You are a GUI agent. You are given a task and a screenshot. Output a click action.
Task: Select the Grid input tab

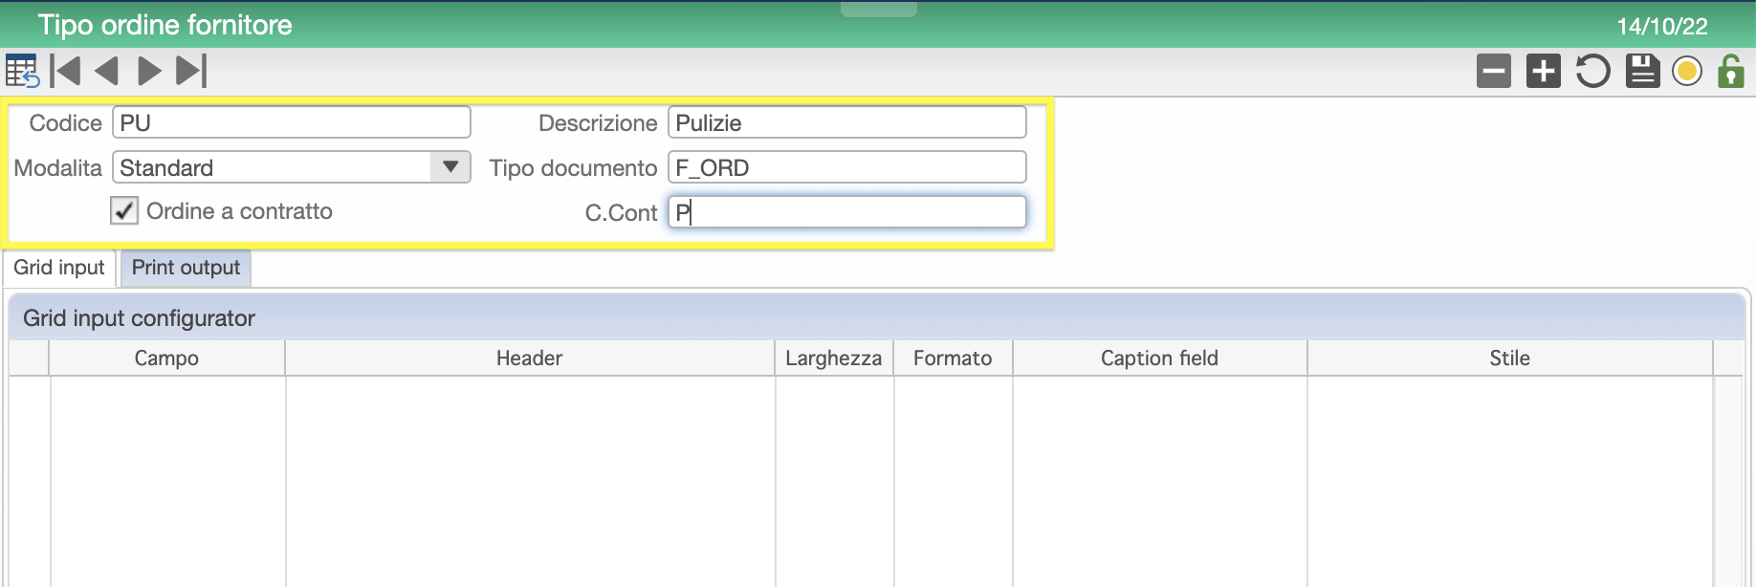[x=59, y=268]
